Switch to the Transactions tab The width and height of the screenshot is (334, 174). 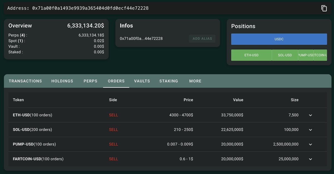click(x=25, y=81)
